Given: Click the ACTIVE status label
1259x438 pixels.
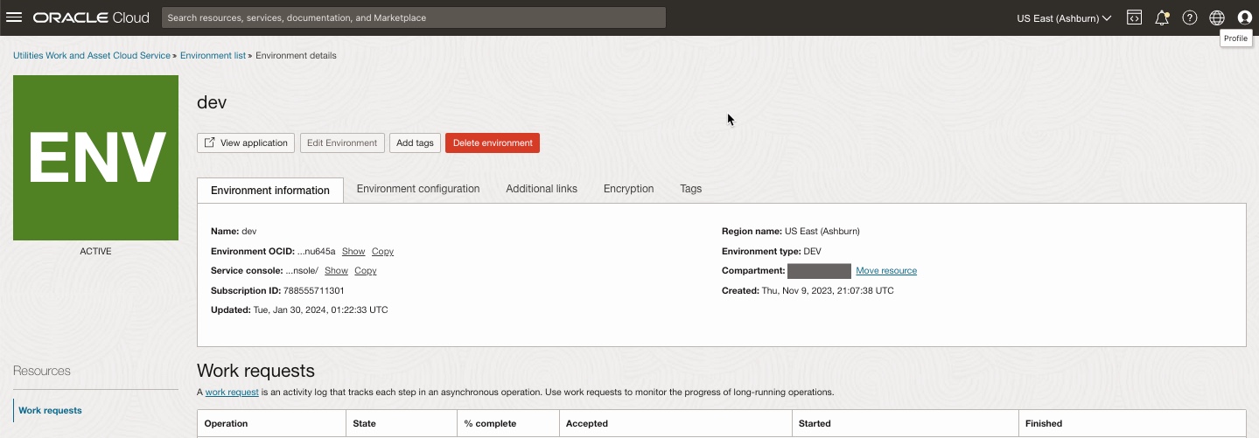Looking at the screenshot, I should point(95,251).
